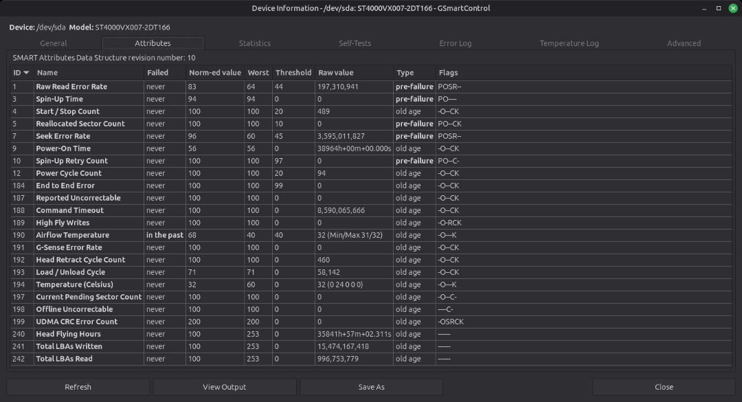Screen dimensions: 742x402
Task: Select the Load / Unload Cycle row
Action: (x=372, y=272)
